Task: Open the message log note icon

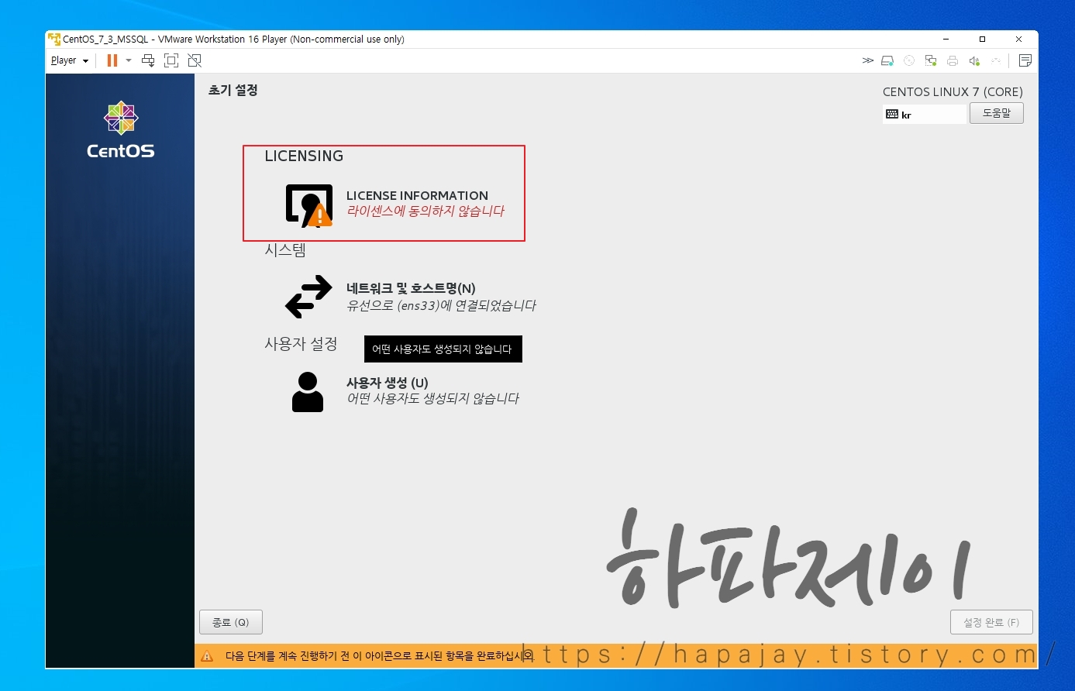Action: (1025, 60)
